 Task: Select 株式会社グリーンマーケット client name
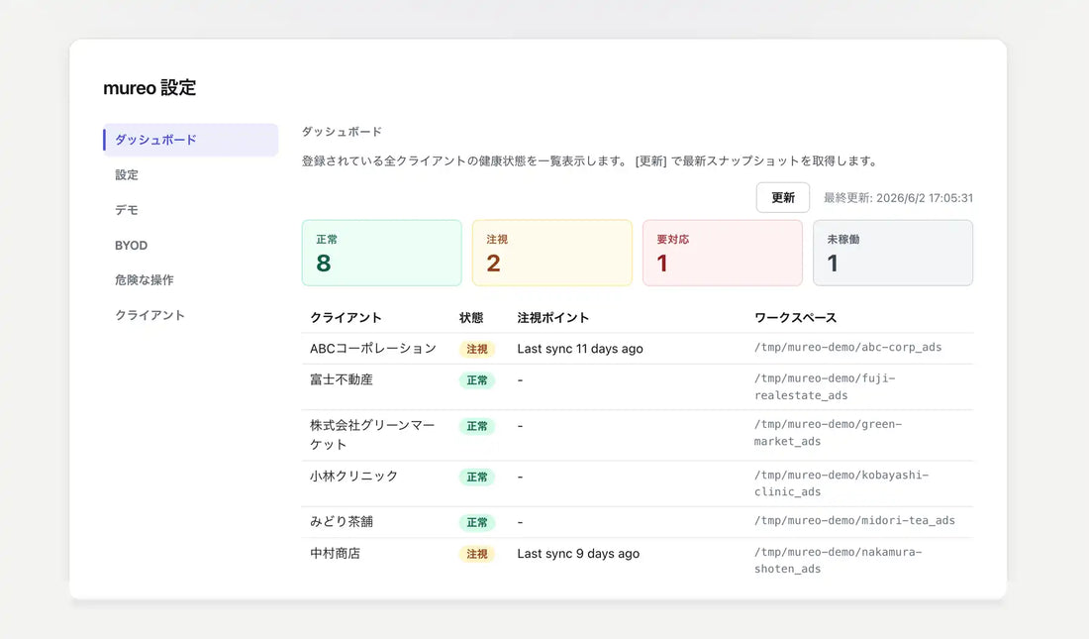(372, 435)
